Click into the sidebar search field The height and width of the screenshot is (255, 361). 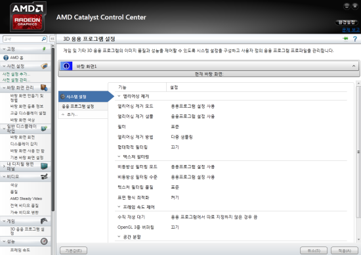coord(22,39)
